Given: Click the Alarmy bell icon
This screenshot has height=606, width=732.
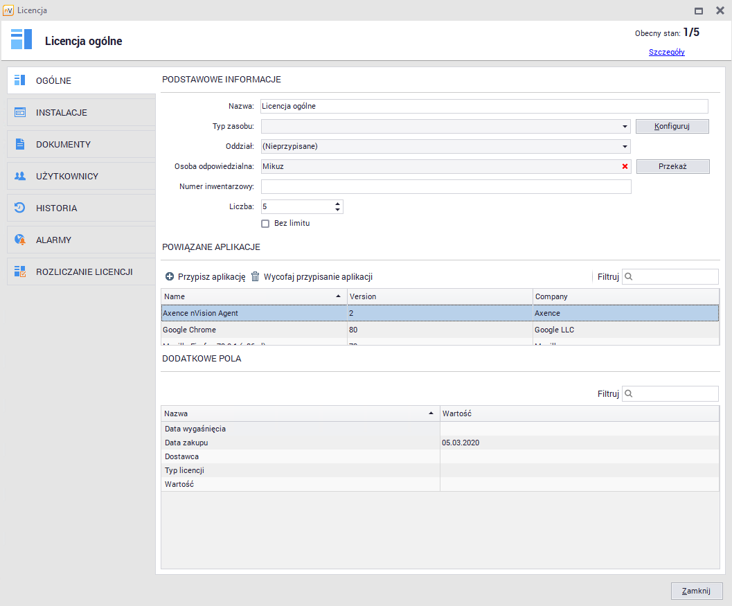Looking at the screenshot, I should tap(20, 240).
